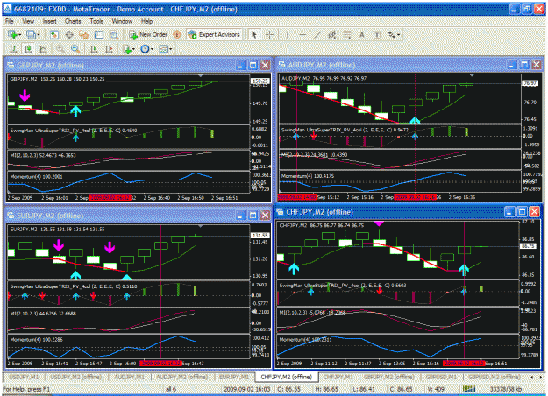Open the Insert menu
This screenshot has width=548, height=396.
coord(49,21)
